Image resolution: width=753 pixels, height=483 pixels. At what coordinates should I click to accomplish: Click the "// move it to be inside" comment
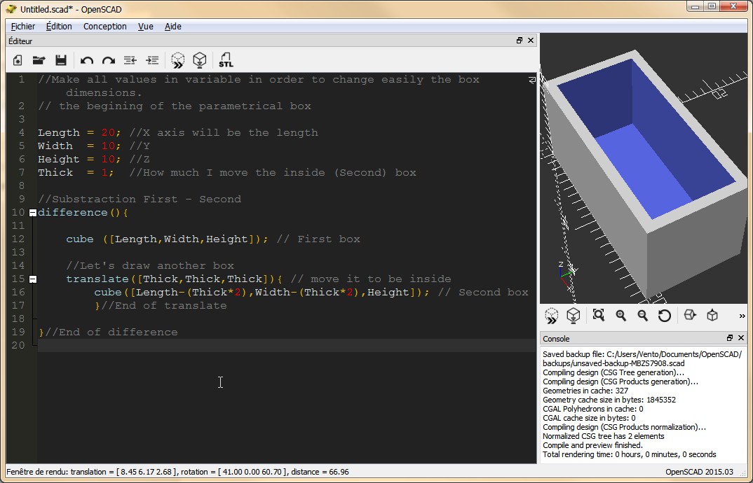point(371,279)
